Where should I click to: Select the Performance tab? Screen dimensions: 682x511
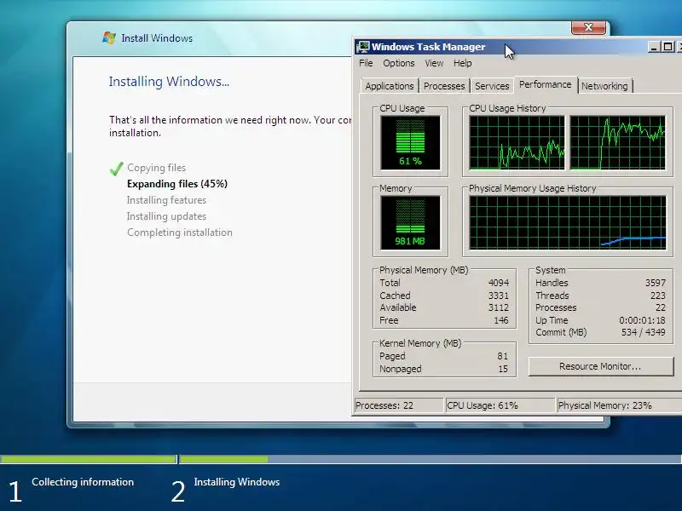[x=546, y=84]
